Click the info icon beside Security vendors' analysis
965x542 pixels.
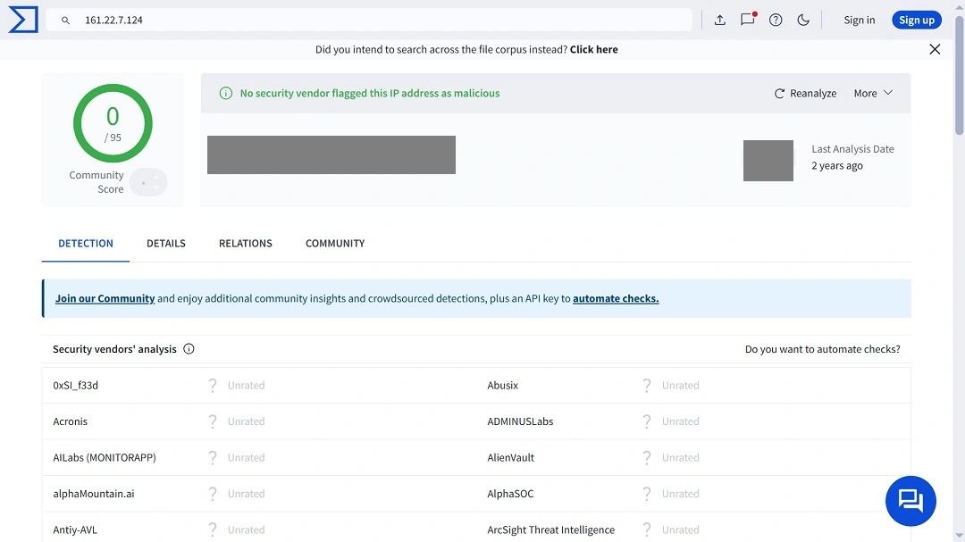pyautogui.click(x=189, y=349)
